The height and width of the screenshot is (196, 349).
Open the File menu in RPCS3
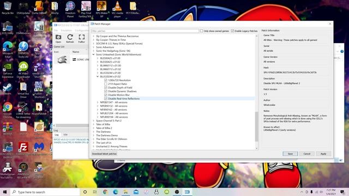pyautogui.click(x=56, y=30)
